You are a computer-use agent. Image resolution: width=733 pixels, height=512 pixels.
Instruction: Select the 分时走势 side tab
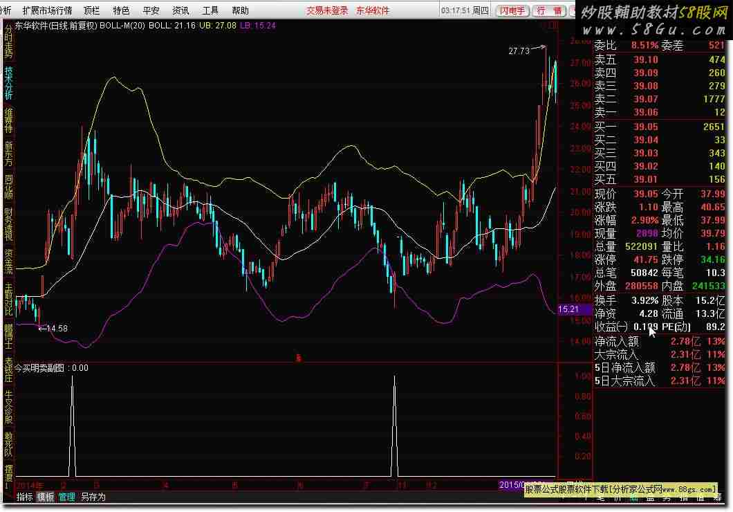click(x=8, y=41)
